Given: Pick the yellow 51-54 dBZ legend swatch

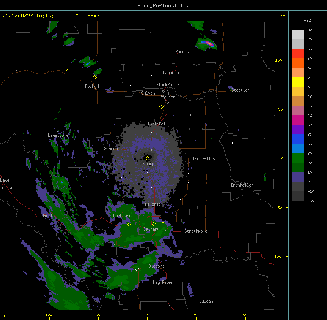Looking at the screenshot, I should point(298,82).
